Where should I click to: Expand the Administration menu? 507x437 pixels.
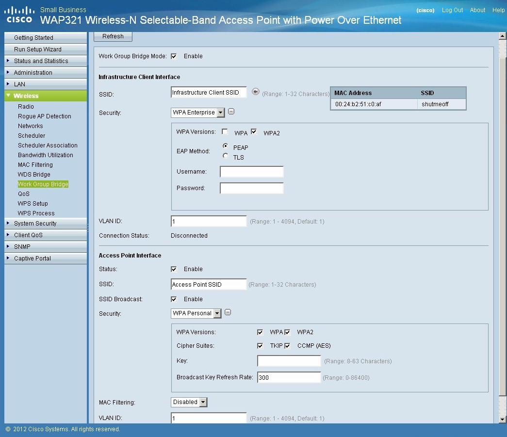pos(46,72)
